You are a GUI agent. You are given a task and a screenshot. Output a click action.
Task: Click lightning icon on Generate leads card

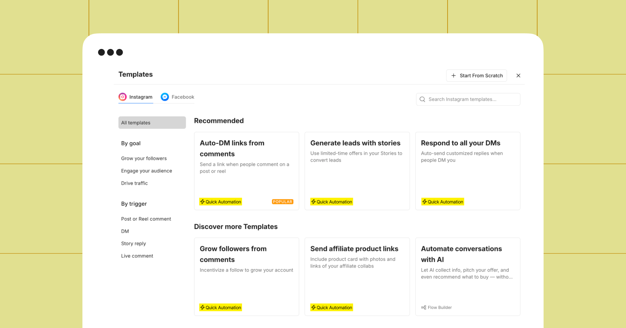(313, 202)
